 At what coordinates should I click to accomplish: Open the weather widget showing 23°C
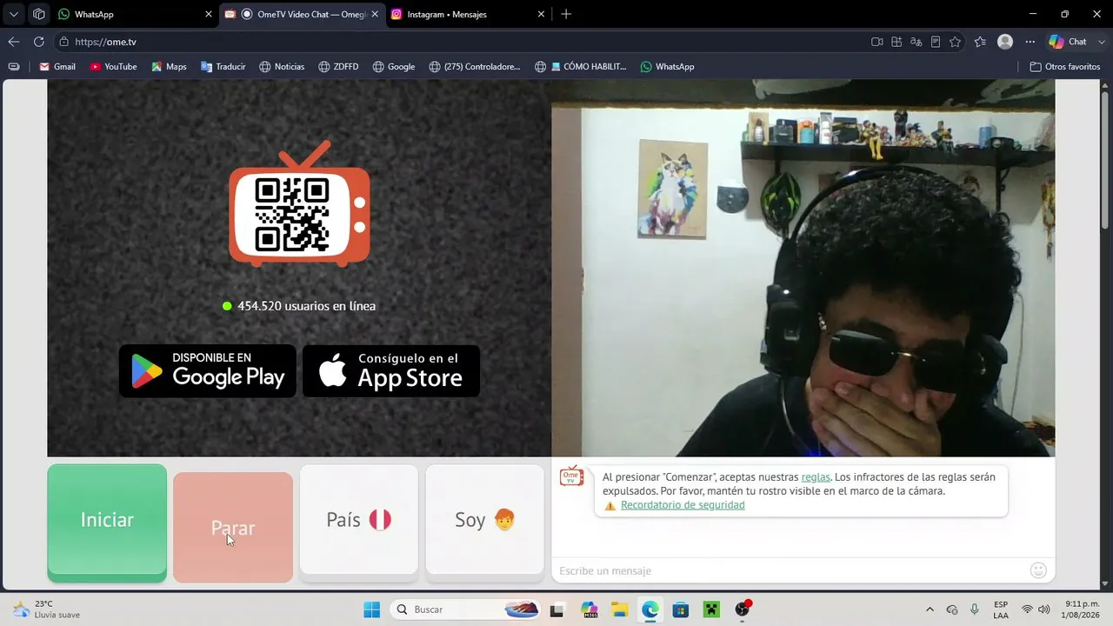tap(46, 609)
